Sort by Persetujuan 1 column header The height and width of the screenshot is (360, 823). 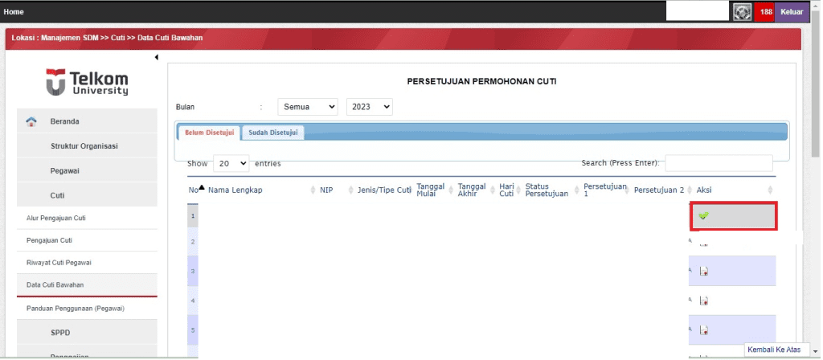point(606,190)
